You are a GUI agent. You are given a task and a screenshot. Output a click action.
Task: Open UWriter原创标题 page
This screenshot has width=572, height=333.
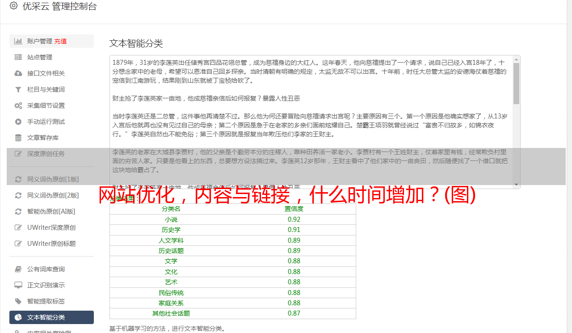(x=51, y=244)
